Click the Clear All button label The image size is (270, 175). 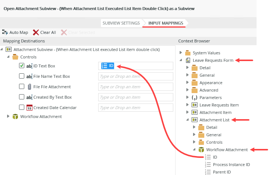pyautogui.click(x=48, y=32)
